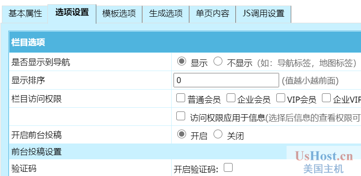
Task: Go to the JS调用设置 tab
Action: click(x=263, y=14)
